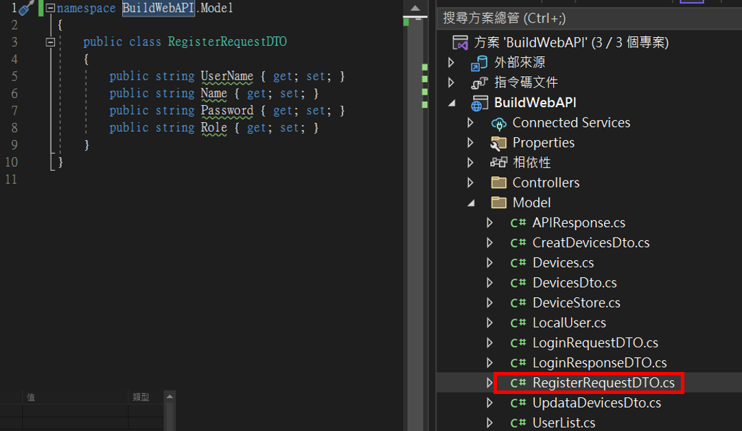Open UserList.cs file
The height and width of the screenshot is (431, 742).
[x=564, y=423]
